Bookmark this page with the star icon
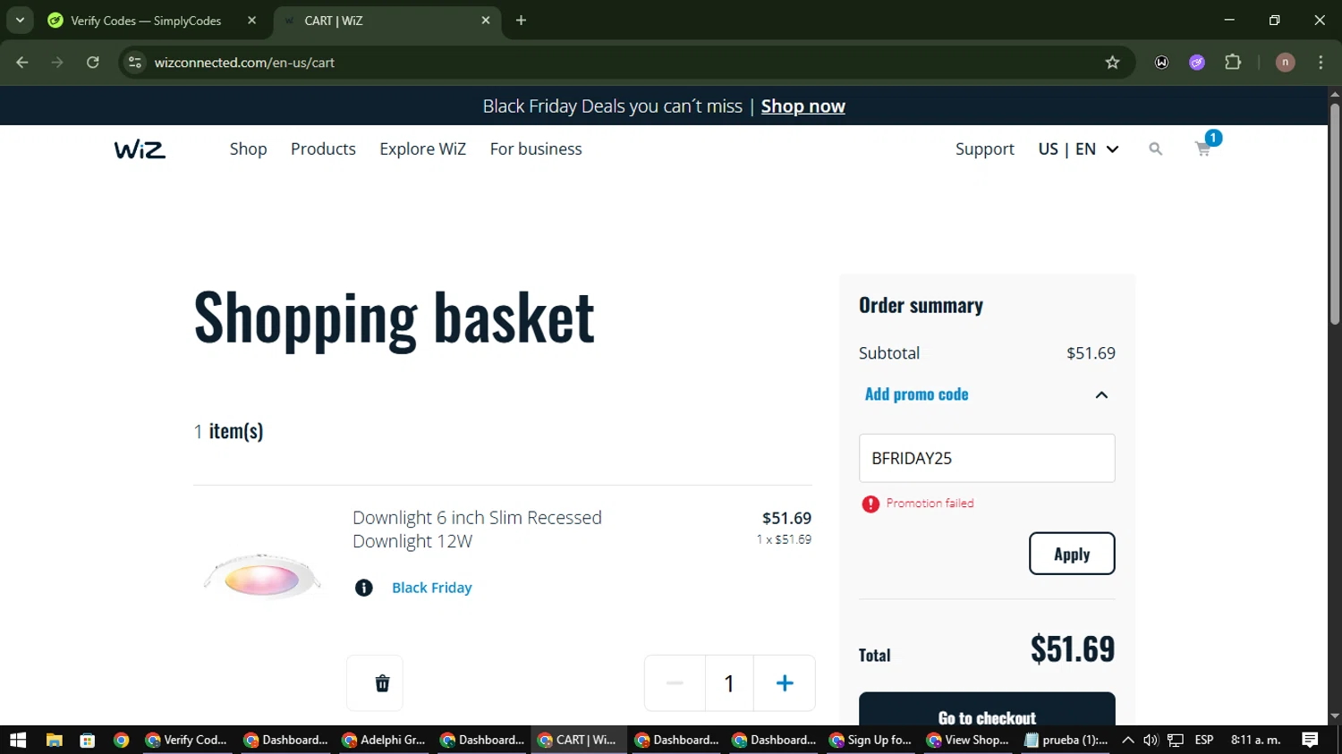 pyautogui.click(x=1112, y=63)
